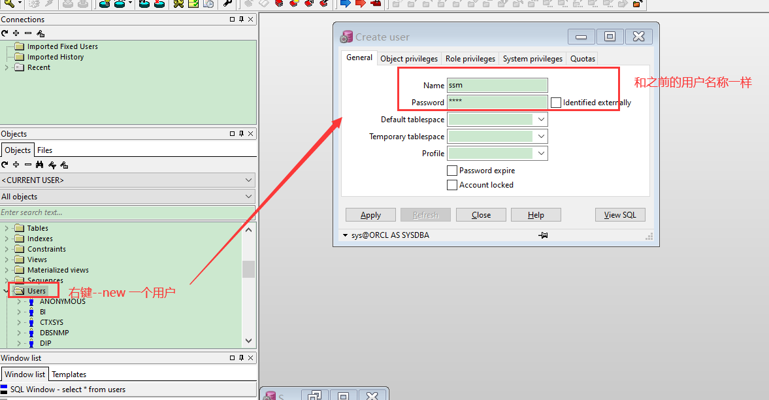
Task: Float the Connections panel with square icon
Action: click(233, 19)
